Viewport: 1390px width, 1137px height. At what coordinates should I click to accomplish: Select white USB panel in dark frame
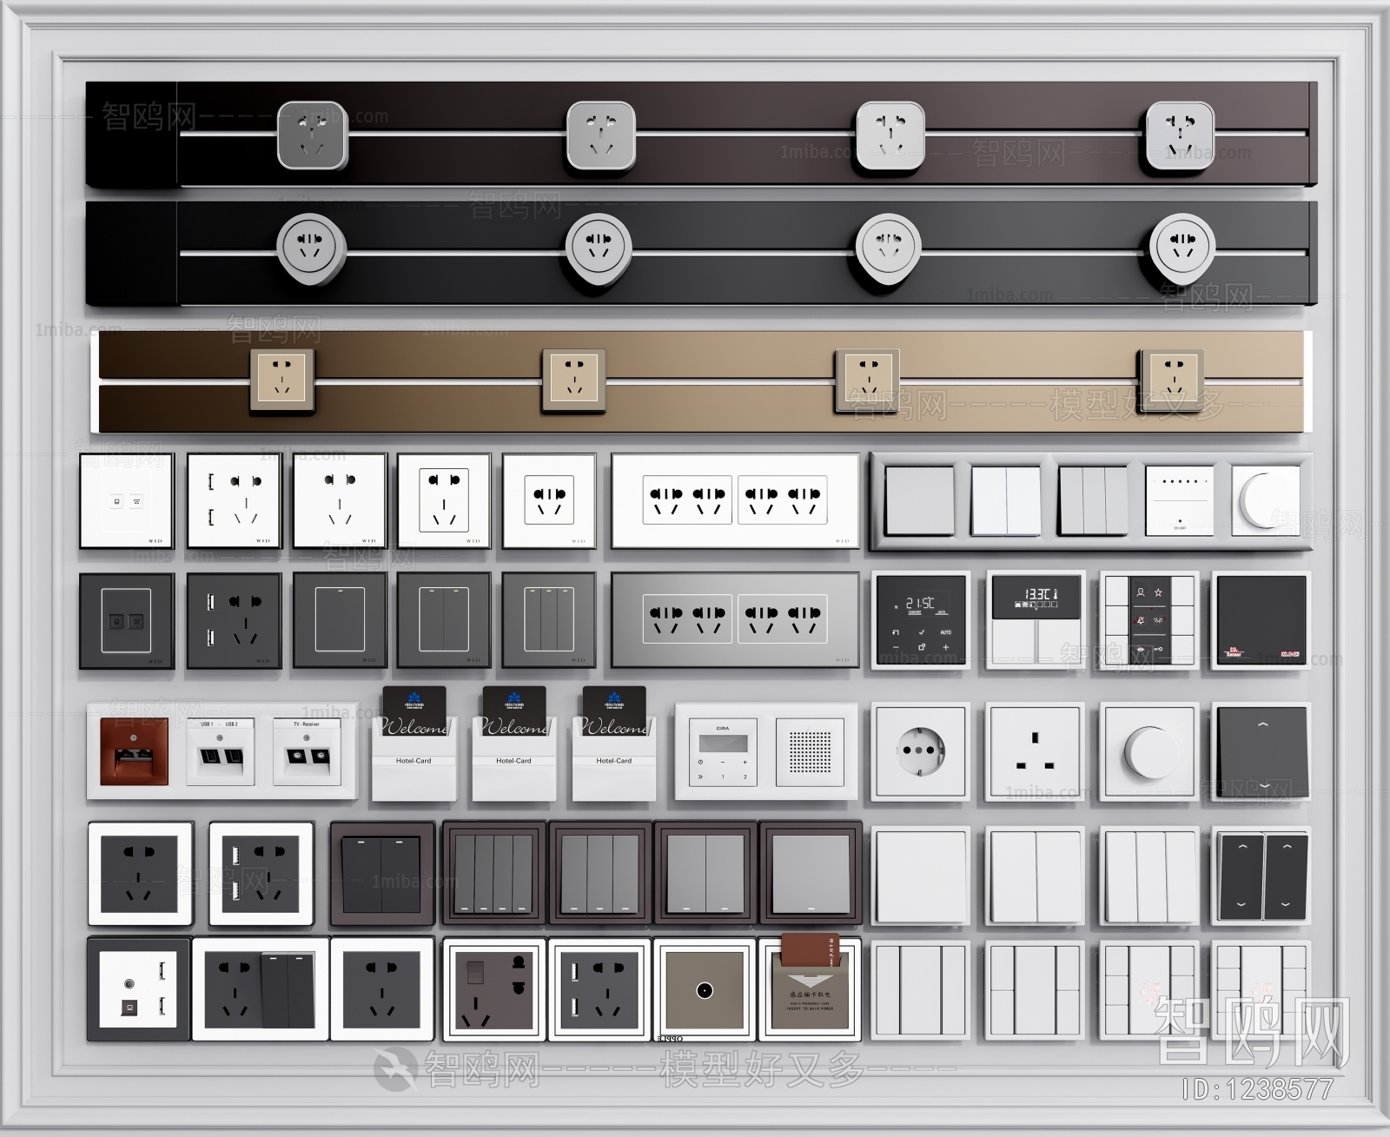click(x=139, y=989)
